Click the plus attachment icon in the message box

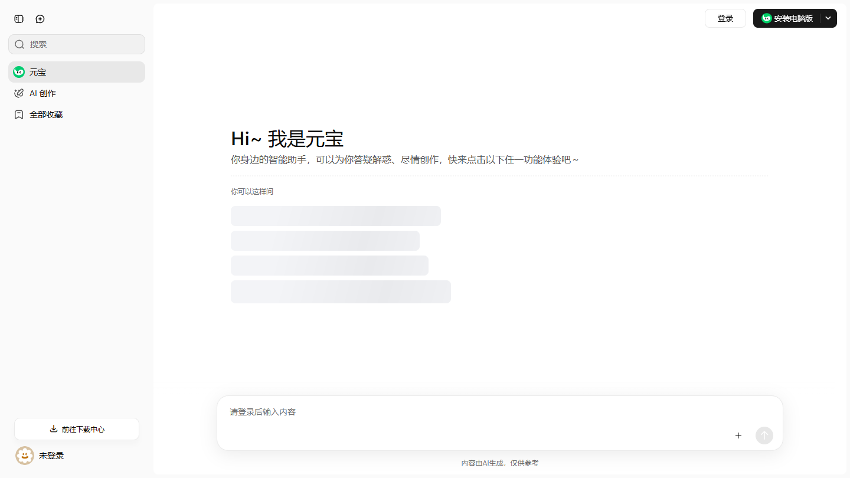[738, 436]
